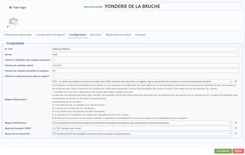Select the Configuration tab
Viewport: 245px width, 155px height.
tap(78, 35)
